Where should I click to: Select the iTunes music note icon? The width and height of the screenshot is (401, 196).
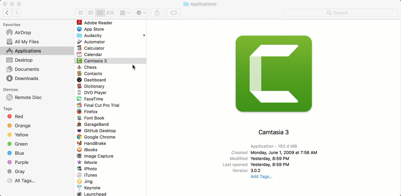click(x=79, y=175)
